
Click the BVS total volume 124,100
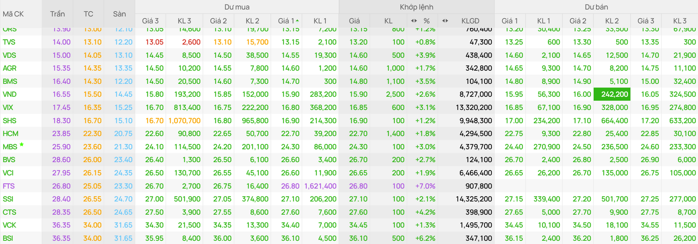click(479, 160)
